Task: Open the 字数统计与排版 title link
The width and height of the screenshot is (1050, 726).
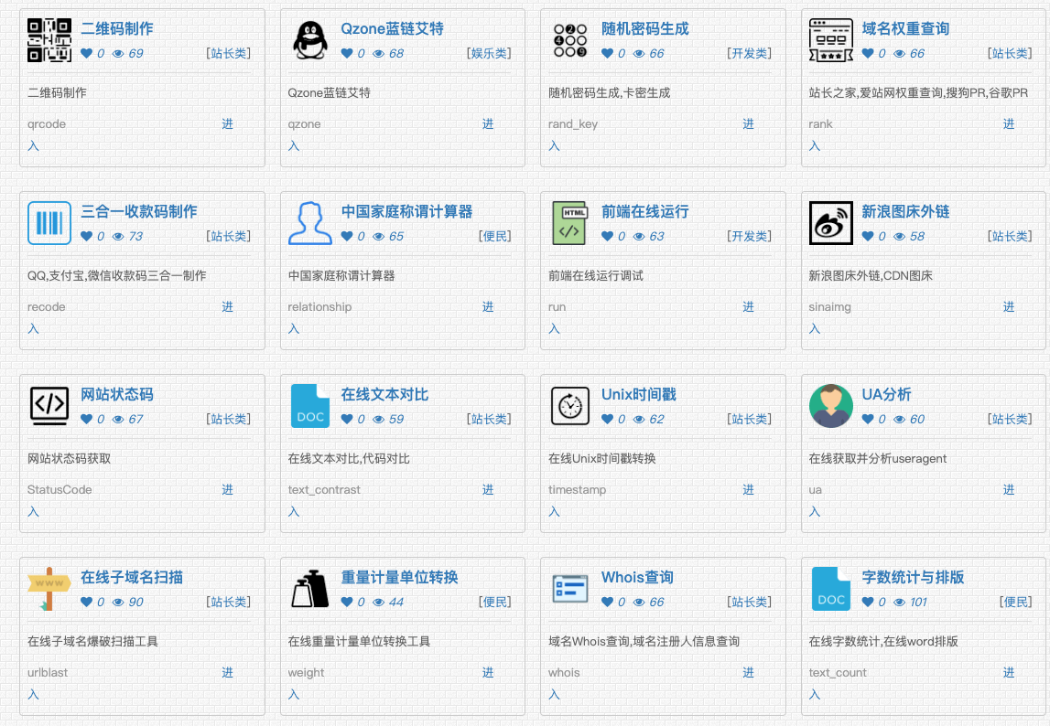Action: click(913, 578)
